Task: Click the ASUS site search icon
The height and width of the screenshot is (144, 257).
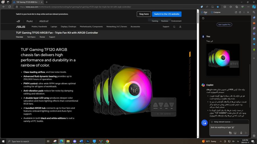Action: click(174, 27)
